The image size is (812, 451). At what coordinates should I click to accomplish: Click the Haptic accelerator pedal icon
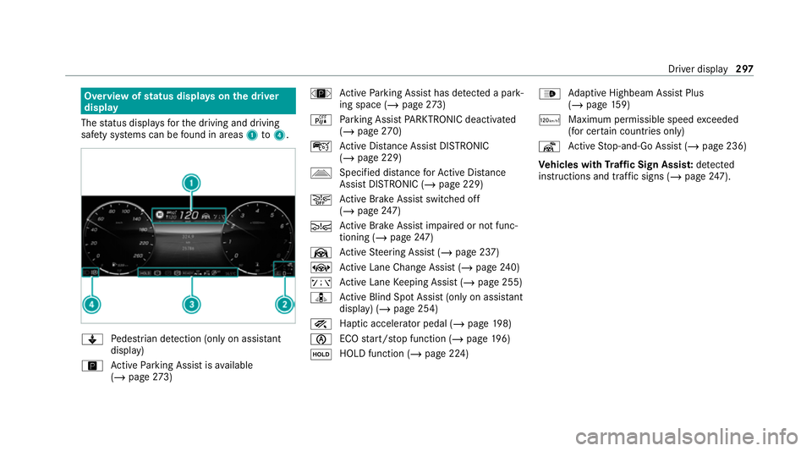tap(321, 324)
